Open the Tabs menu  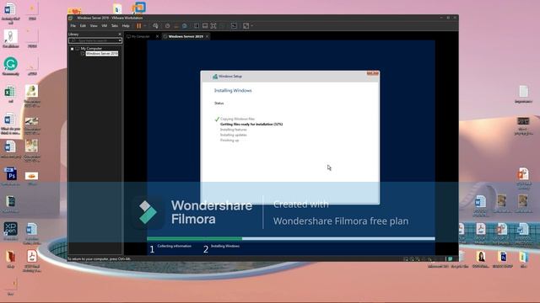coord(115,26)
